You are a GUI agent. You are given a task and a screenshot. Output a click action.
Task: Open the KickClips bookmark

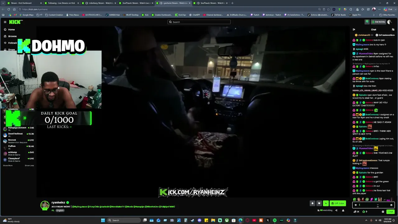(180, 15)
